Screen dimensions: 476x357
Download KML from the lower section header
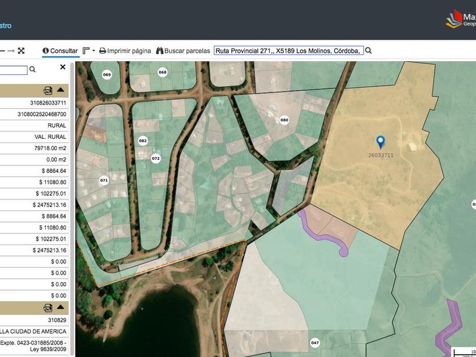(x=48, y=308)
